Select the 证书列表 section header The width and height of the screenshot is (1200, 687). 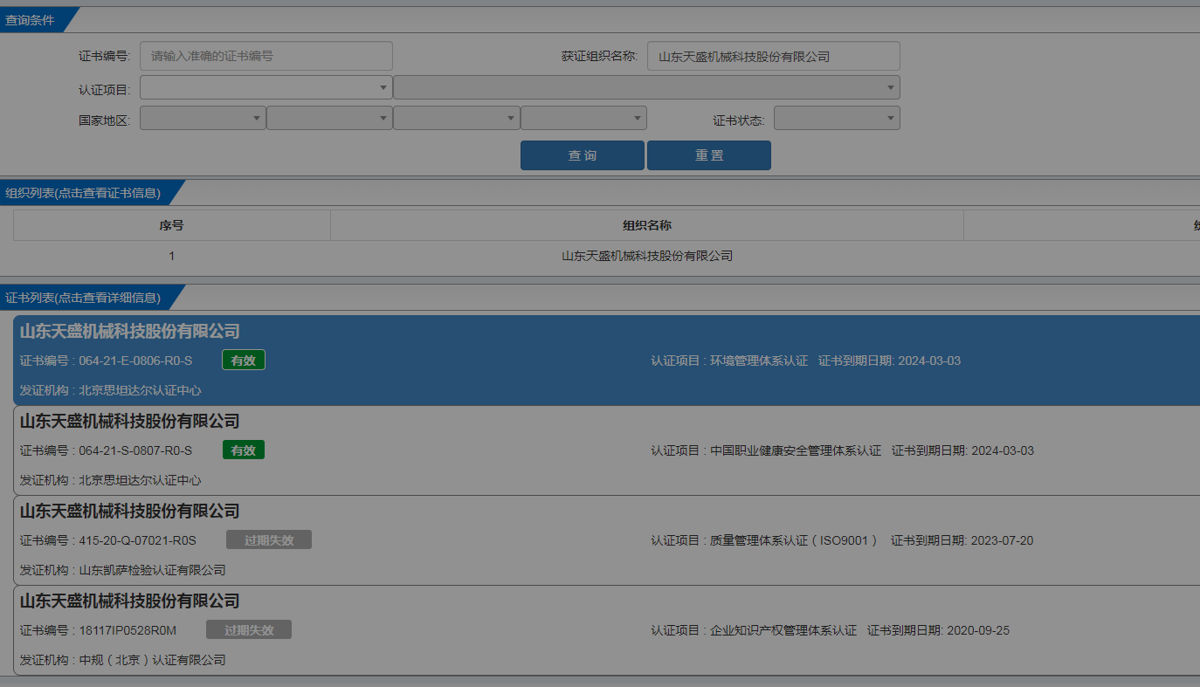pyautogui.click(x=92, y=298)
